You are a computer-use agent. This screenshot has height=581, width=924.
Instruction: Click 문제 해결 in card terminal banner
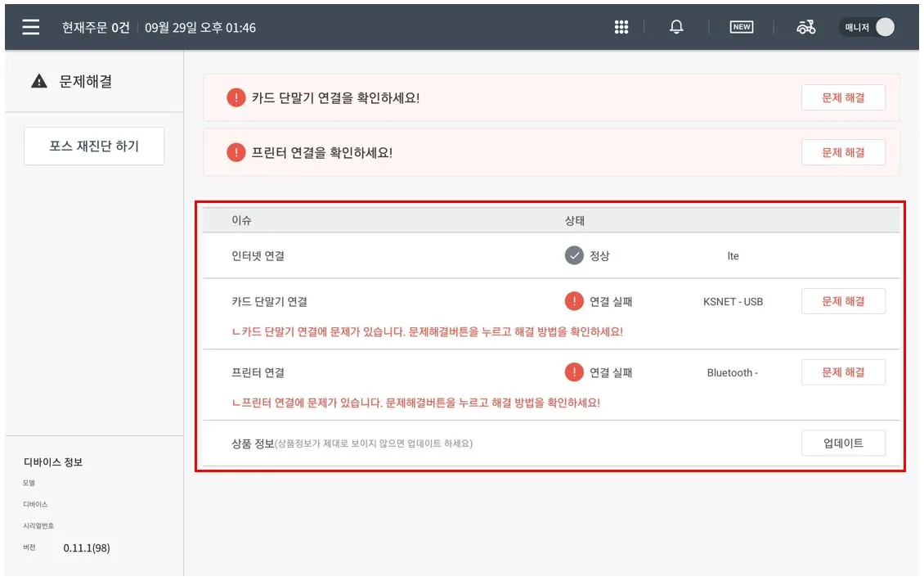point(843,98)
